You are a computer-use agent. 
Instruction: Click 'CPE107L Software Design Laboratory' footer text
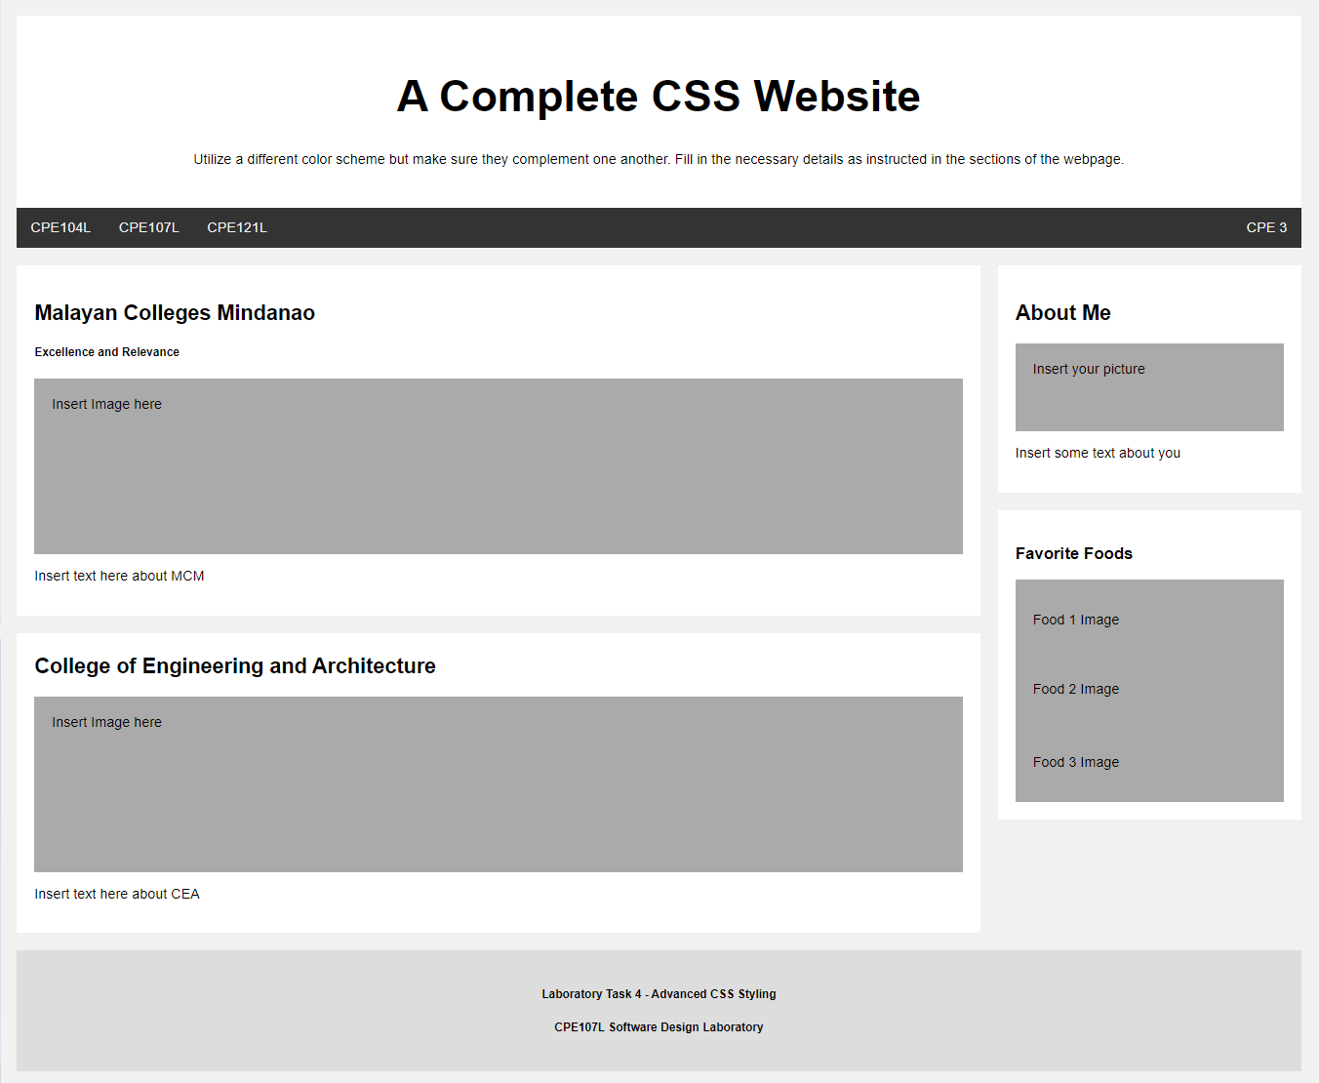659,1027
